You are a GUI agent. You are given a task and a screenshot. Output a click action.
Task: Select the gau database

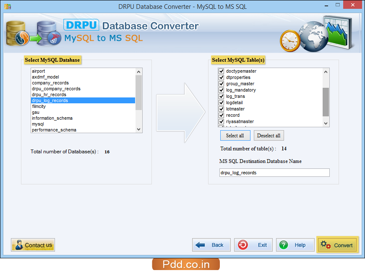83,113
